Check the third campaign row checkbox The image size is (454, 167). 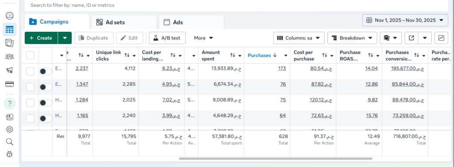click(x=30, y=102)
